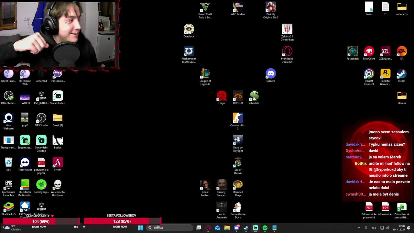Switch to Discord taskbar icon

236,228
